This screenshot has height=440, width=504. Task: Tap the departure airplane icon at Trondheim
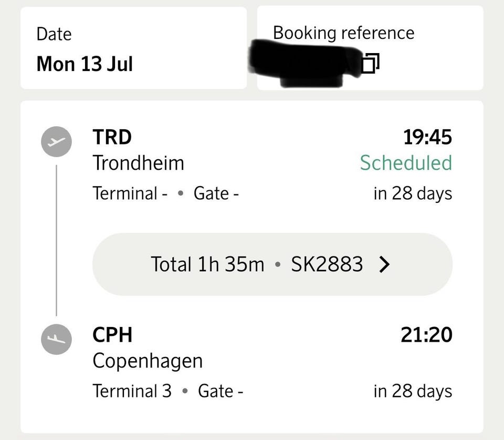(x=56, y=141)
